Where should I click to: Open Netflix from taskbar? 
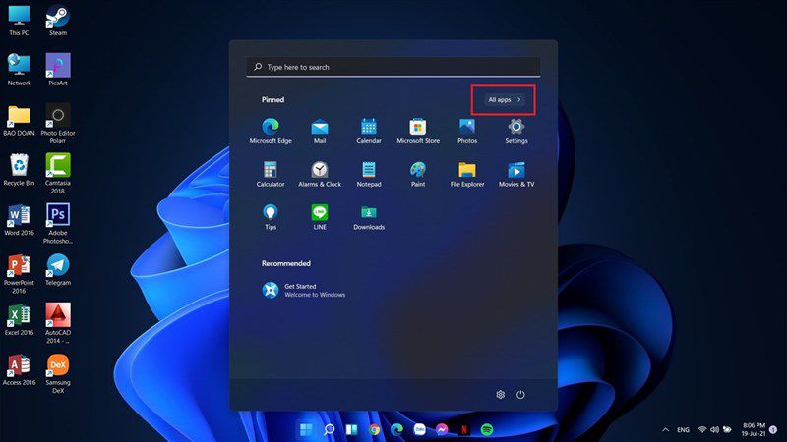tap(464, 429)
